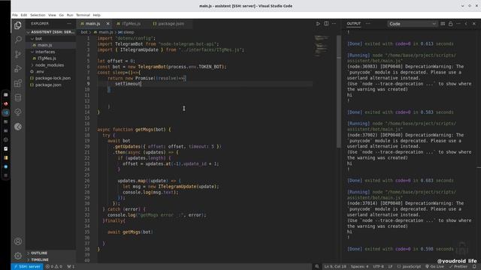Collapse the ASSISTENT workspace root folder
Screen dimensions: 481x270
click(x=50, y=32)
